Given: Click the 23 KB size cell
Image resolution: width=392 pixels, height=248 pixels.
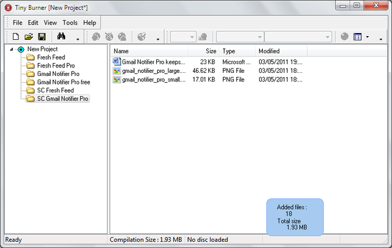Looking at the screenshot, I should point(208,62).
